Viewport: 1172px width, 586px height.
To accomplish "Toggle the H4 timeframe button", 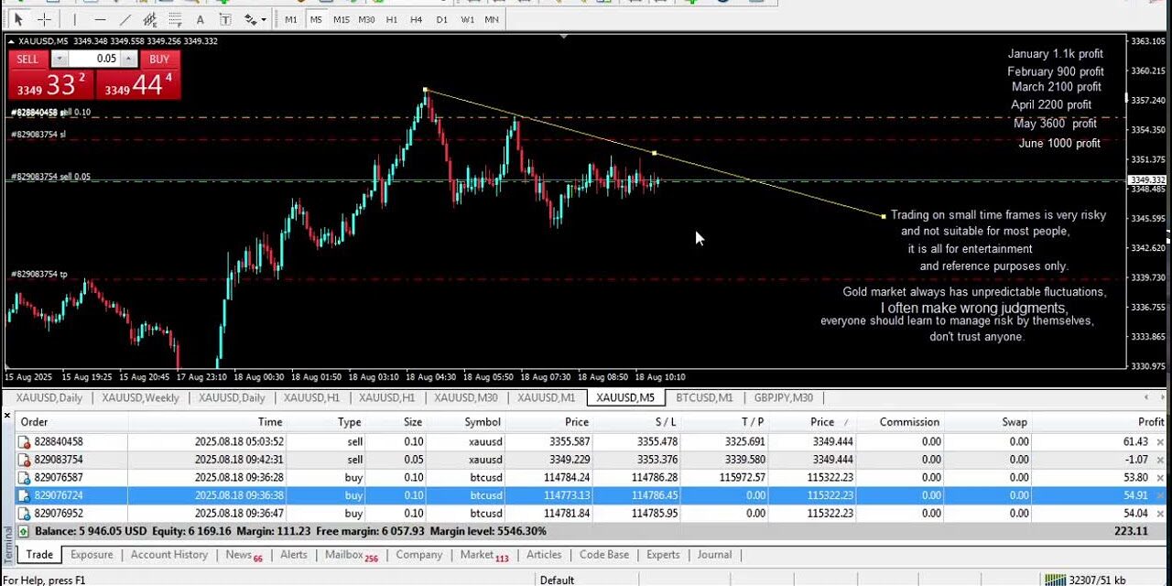I will (417, 19).
